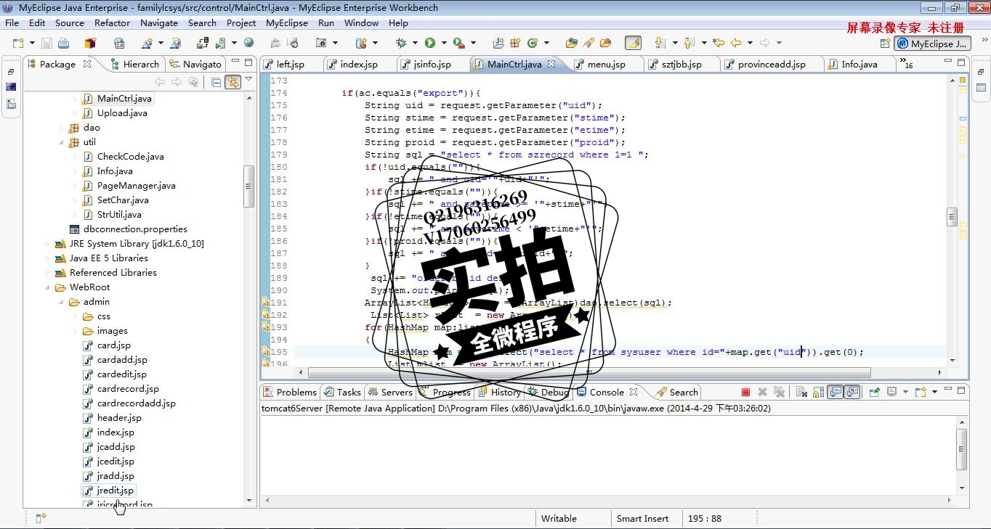Open the Run dropdown arrow beside green button
Viewport: 991px width, 529px height.
(444, 43)
